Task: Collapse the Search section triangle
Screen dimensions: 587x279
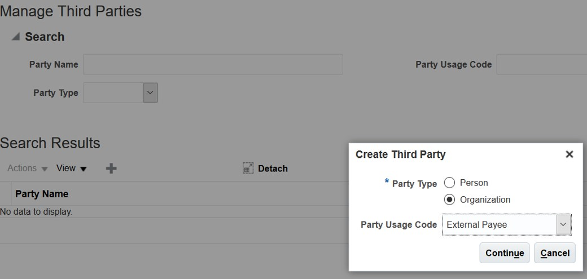Action: tap(16, 37)
